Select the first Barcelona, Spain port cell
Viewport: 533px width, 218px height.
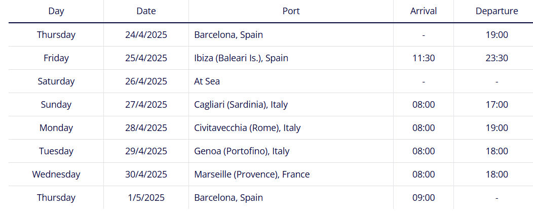tap(229, 34)
